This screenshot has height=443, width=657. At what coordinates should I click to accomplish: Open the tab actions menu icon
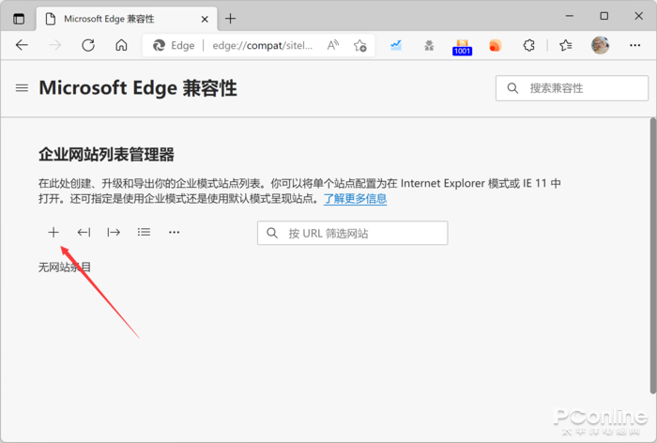coord(19,19)
